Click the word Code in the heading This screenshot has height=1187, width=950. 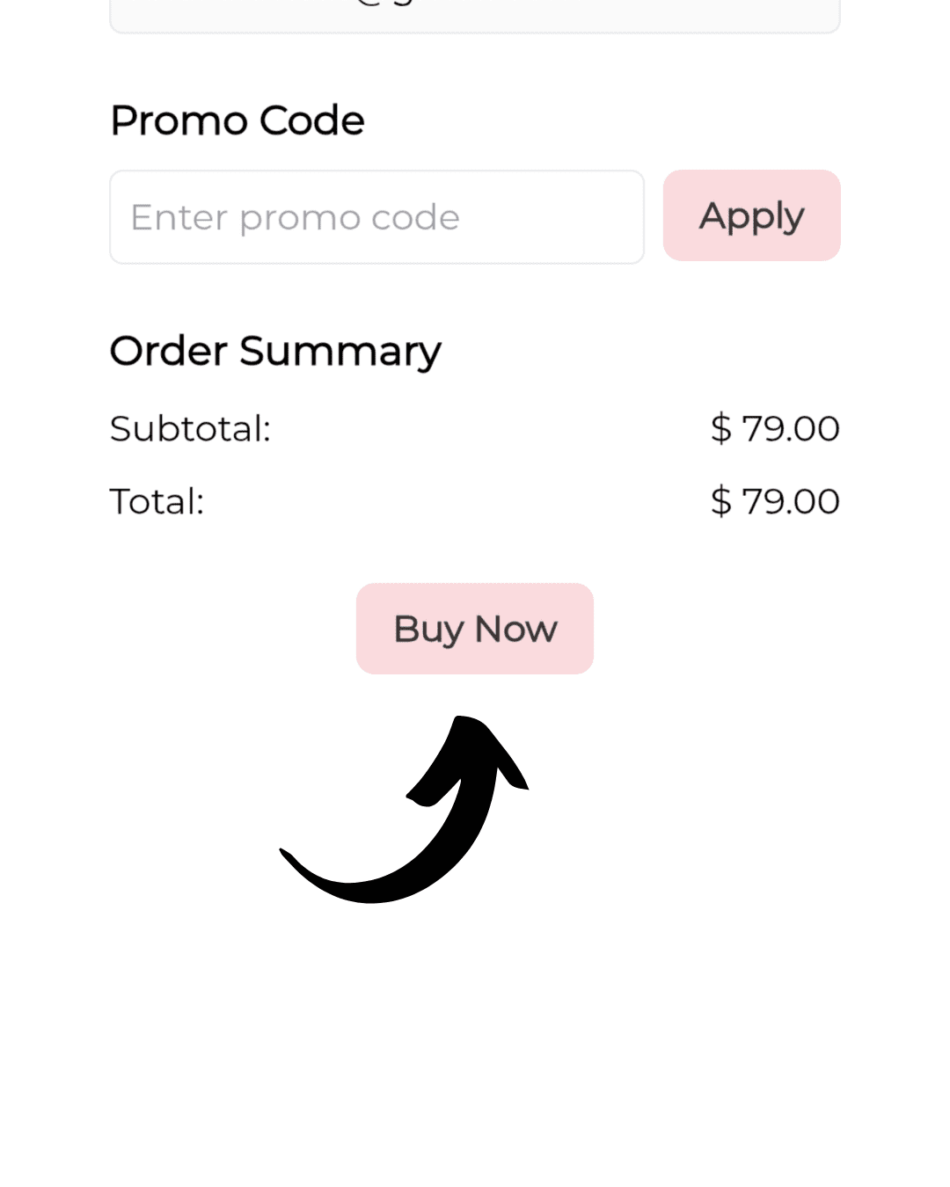click(x=311, y=120)
